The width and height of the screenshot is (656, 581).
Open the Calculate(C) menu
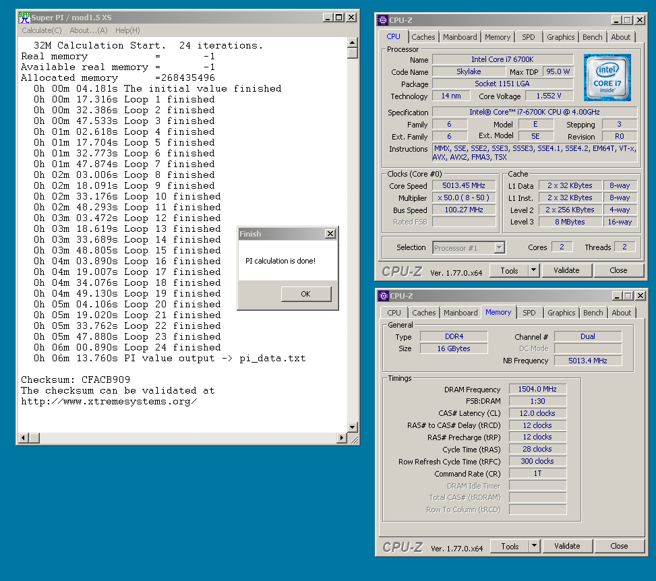[x=41, y=30]
